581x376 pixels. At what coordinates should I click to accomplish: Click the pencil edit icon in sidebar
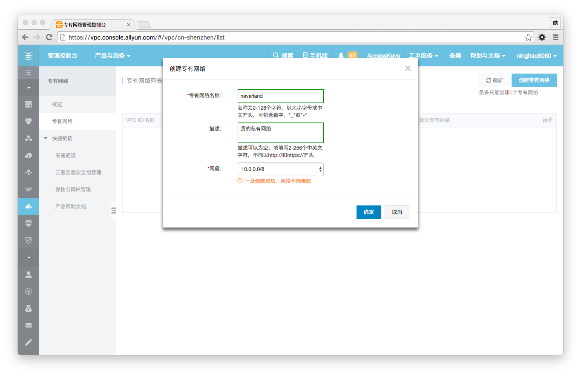[x=29, y=342]
